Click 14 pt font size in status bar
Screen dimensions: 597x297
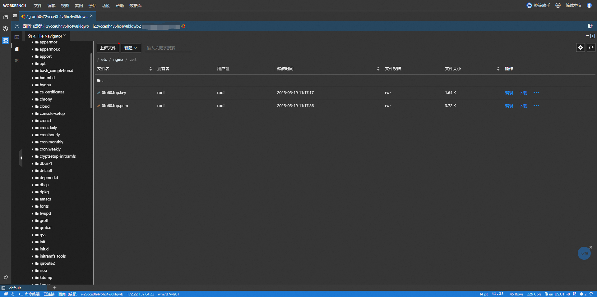point(484,294)
